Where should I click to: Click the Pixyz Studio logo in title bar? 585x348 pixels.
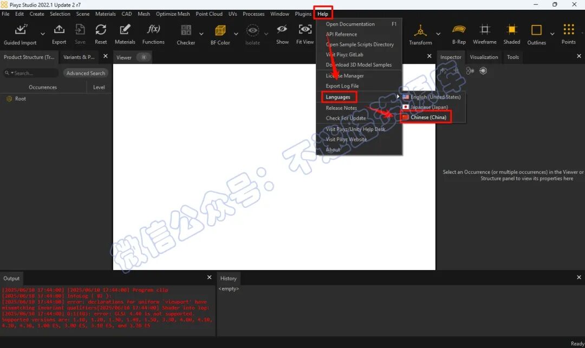pyautogui.click(x=4, y=4)
